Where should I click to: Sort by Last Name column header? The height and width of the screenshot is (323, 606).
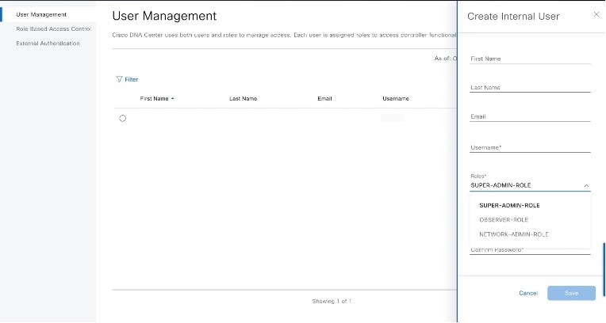243,99
